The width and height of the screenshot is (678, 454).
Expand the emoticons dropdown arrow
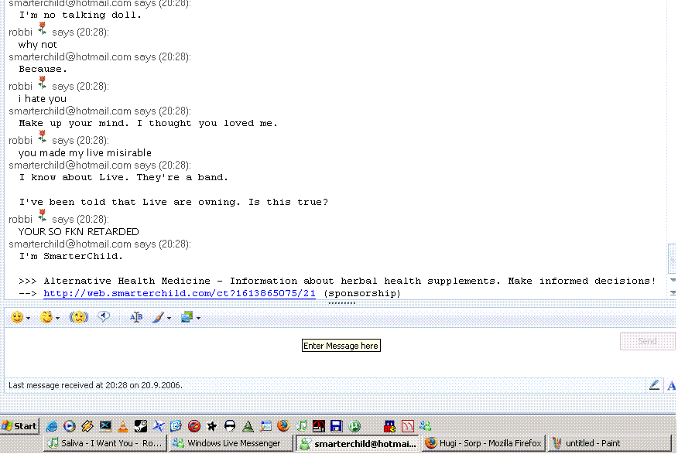click(x=28, y=319)
